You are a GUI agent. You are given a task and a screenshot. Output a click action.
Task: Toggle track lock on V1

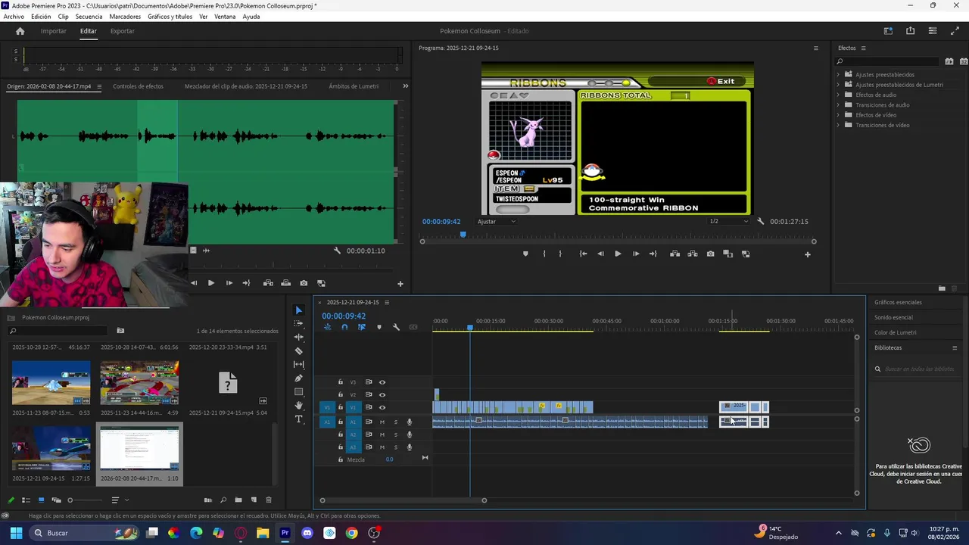tap(341, 407)
